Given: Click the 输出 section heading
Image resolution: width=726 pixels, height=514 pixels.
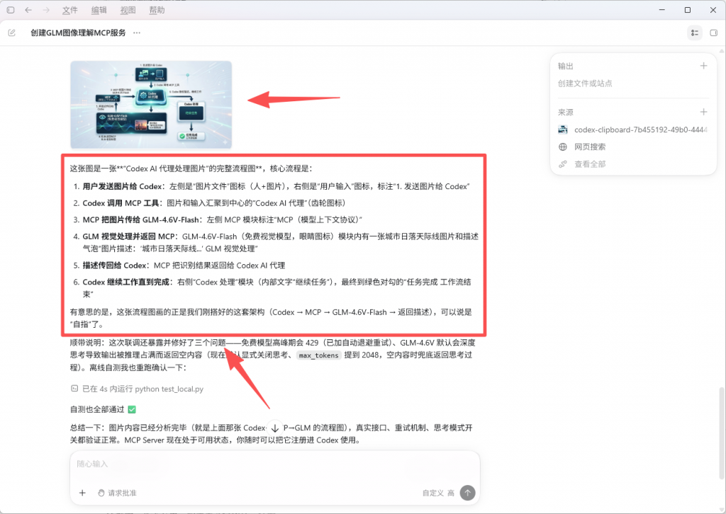Looking at the screenshot, I should pyautogui.click(x=565, y=66).
